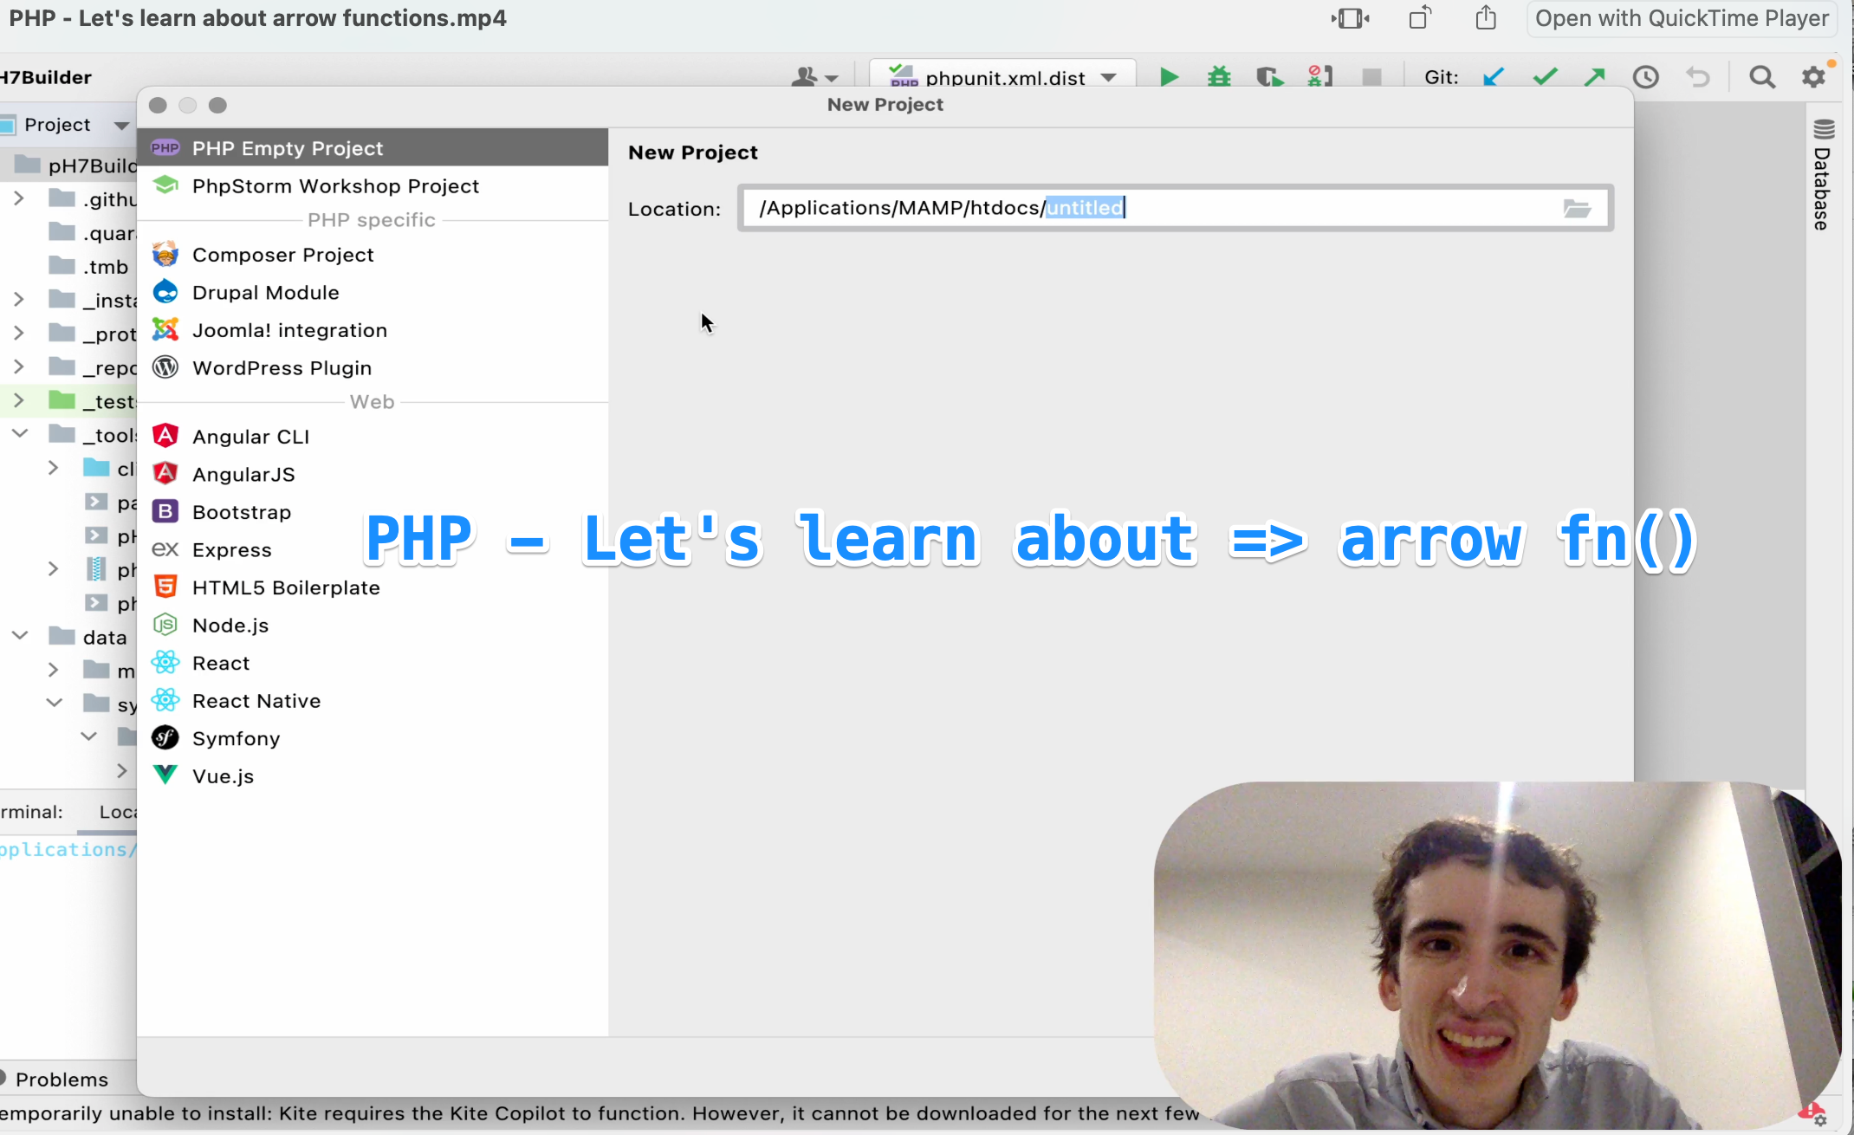The width and height of the screenshot is (1854, 1135).
Task: Click the rotate icon in preview bar
Action: pyautogui.click(x=1420, y=17)
